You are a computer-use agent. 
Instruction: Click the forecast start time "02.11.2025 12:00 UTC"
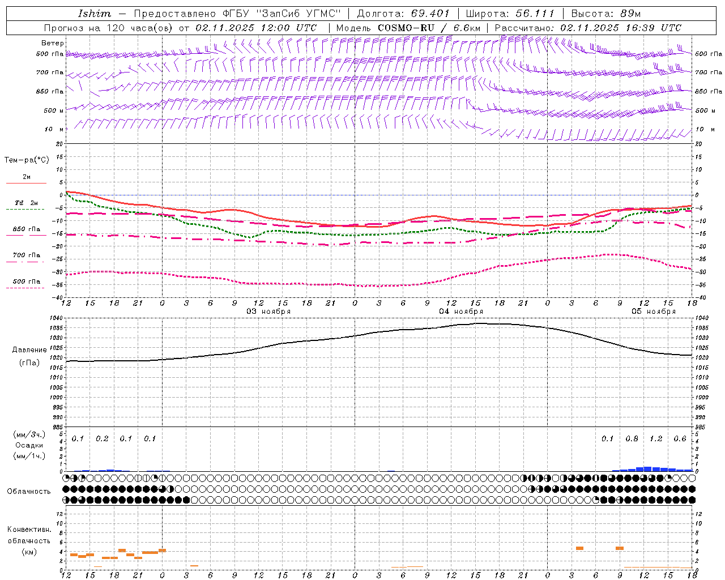pyautogui.click(x=256, y=28)
